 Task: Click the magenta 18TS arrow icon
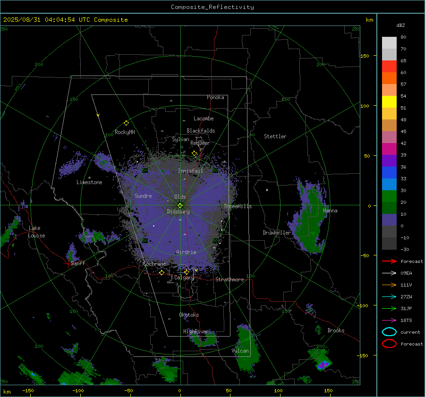coord(389,321)
